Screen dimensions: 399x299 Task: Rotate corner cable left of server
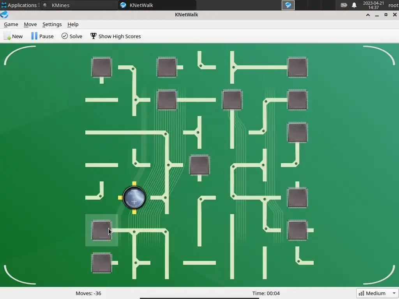(102, 197)
